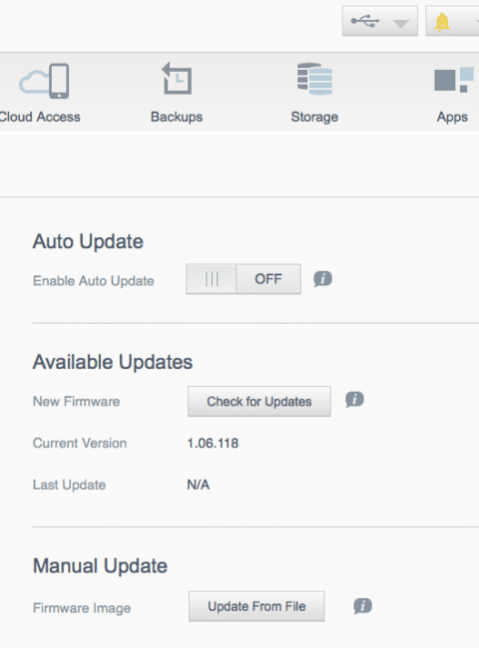
Task: Select the Backups tab label
Action: [177, 117]
